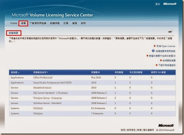The height and width of the screenshot is (135, 184).
Task: Select the '8.1 Enterprise' version cell
Action: (98, 108)
